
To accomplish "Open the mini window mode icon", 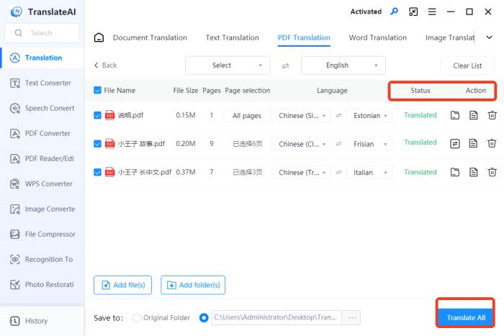I will [x=413, y=12].
